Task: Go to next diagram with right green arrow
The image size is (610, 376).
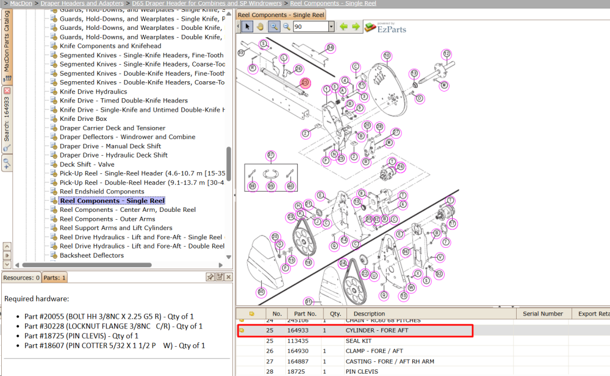Action: coord(356,26)
